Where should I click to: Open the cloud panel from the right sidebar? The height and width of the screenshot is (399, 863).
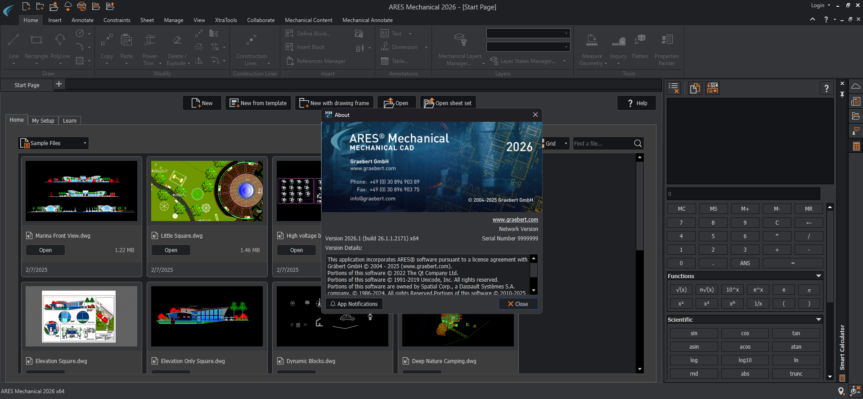(x=856, y=86)
